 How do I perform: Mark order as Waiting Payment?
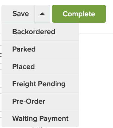tap(40, 119)
